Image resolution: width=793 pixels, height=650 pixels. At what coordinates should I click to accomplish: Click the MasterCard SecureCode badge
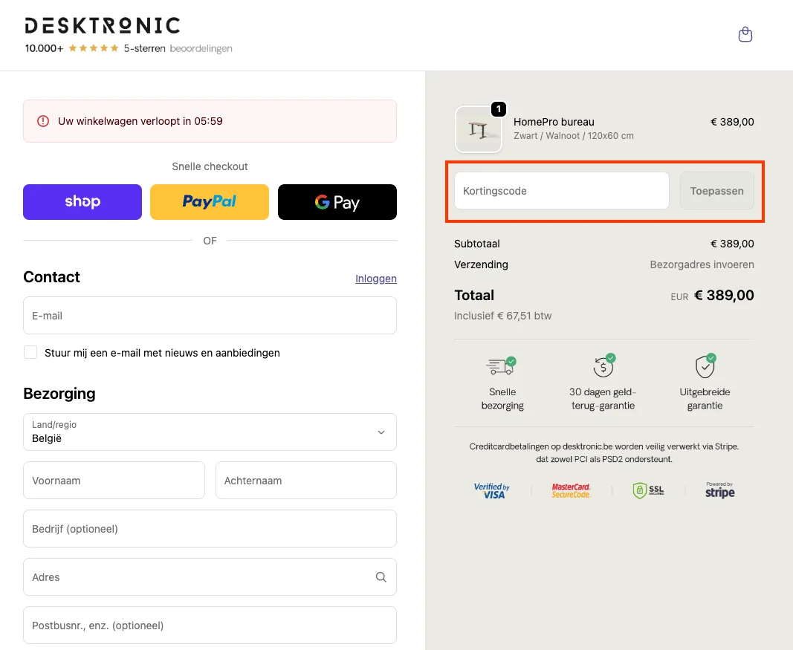click(x=571, y=490)
